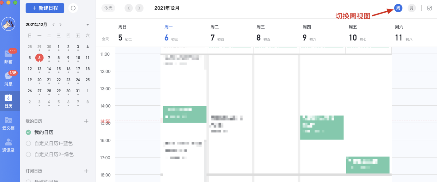Open the Monday 11:00 blurred event

pos(182,60)
